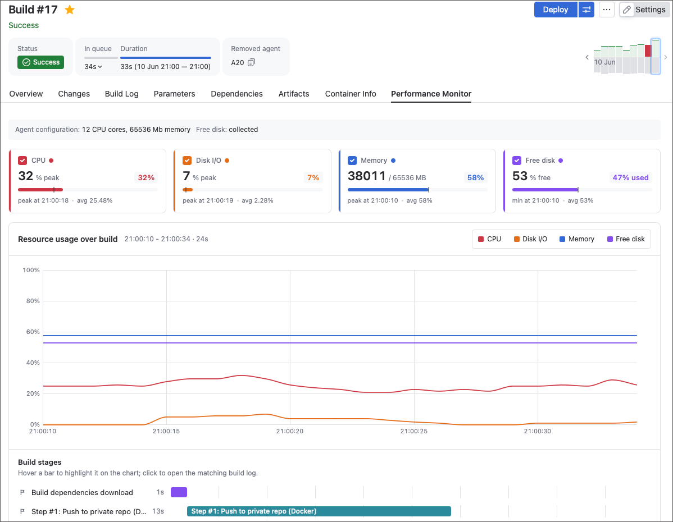Toggle the favorite star next to Build #17
The width and height of the screenshot is (673, 522).
70,10
